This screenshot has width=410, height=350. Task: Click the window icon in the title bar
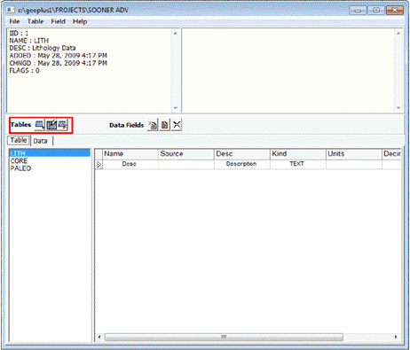click(11, 10)
